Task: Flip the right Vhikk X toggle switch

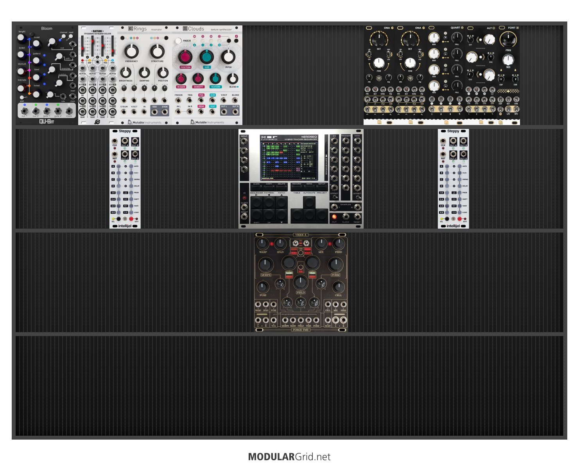Action: point(306,243)
